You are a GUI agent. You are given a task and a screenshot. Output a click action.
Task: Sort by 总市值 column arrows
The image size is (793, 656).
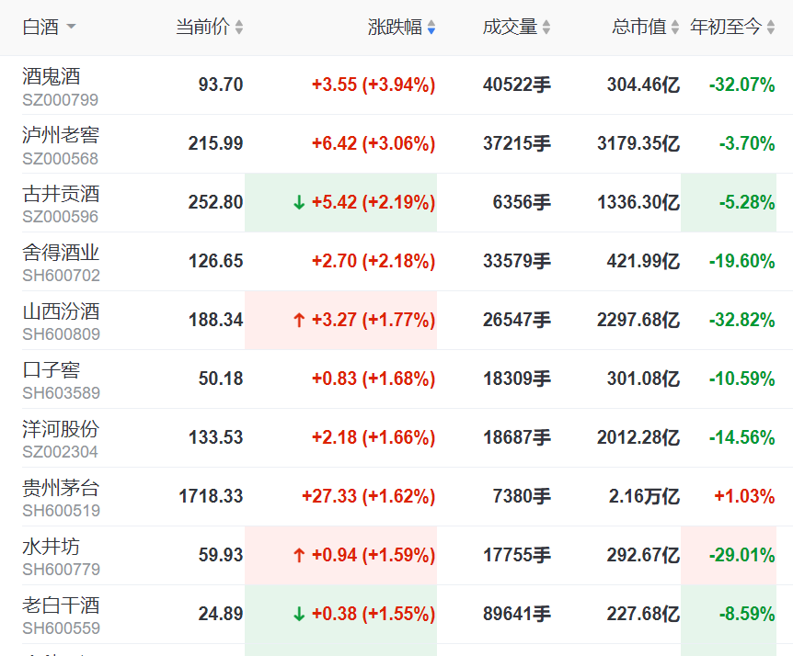[x=675, y=28]
